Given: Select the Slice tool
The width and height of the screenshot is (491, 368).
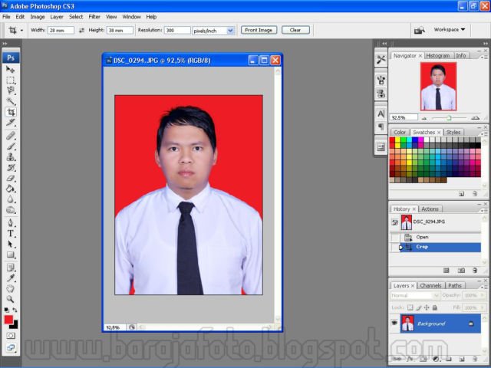Looking at the screenshot, I should point(10,123).
